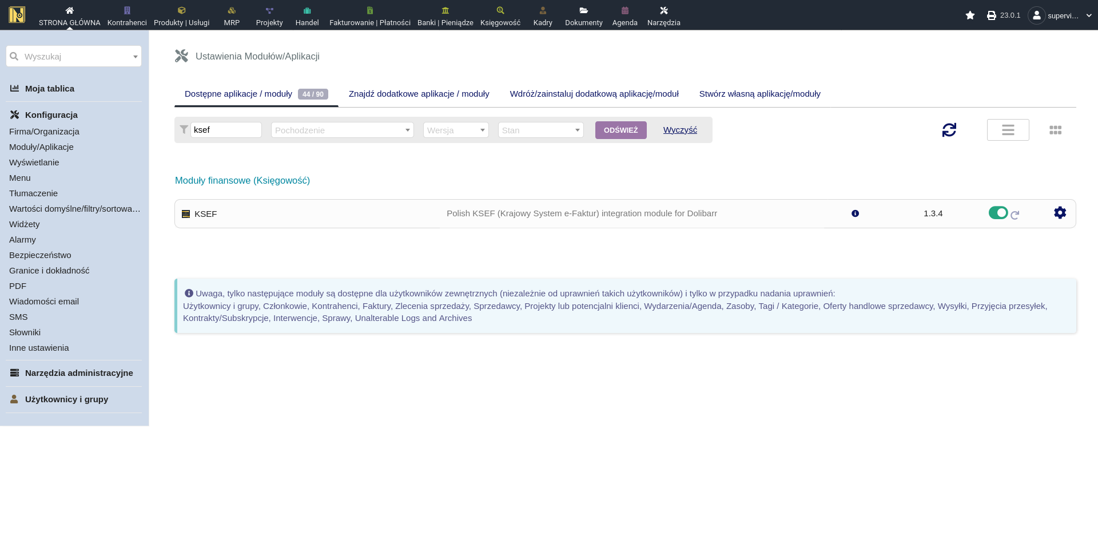This screenshot has height=551, width=1098.
Task: Click the Wyczyść link to clear filters
Action: (x=680, y=130)
